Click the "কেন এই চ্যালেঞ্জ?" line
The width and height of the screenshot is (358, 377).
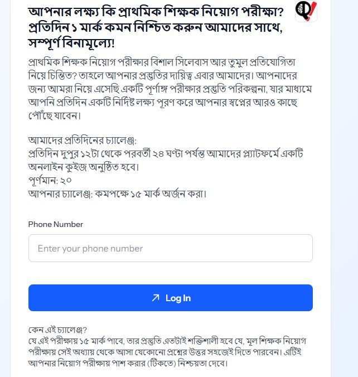[58, 330]
